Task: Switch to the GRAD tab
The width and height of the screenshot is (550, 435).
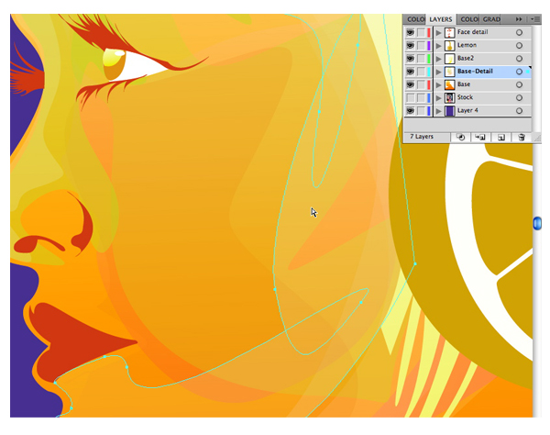Action: [491, 19]
